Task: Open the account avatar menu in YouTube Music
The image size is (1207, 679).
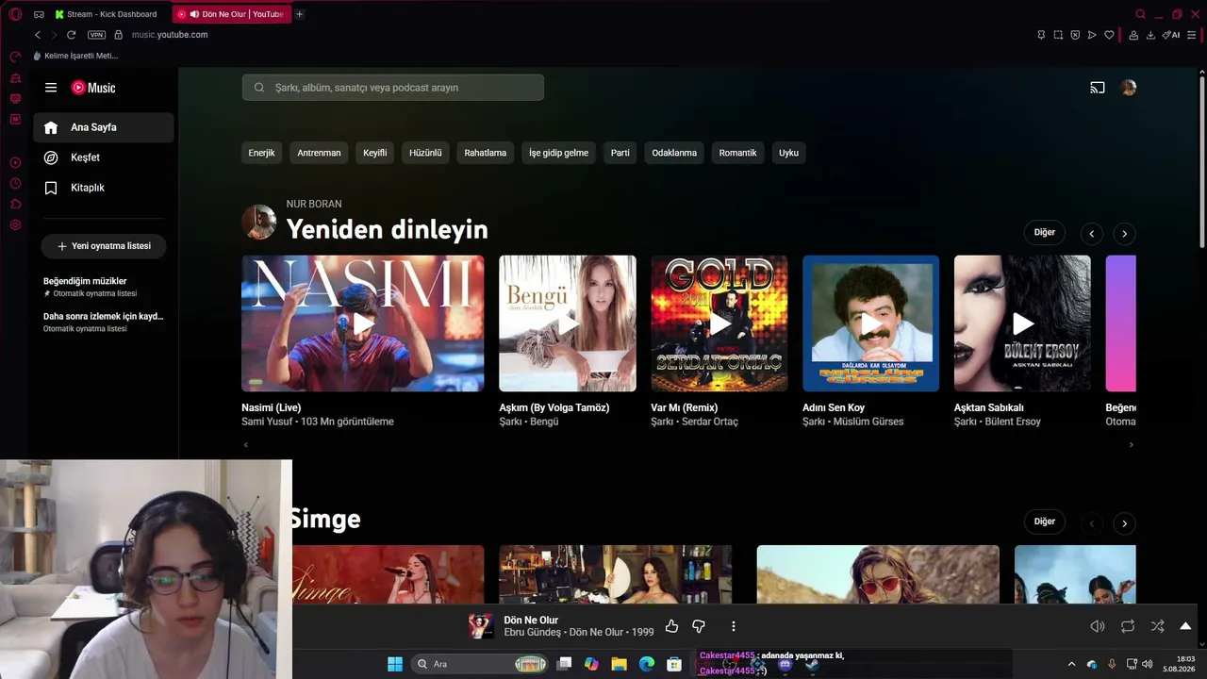Action: click(x=1129, y=88)
